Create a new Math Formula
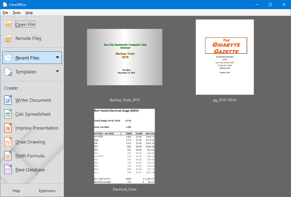The height and width of the screenshot is (197, 291). 30,156
